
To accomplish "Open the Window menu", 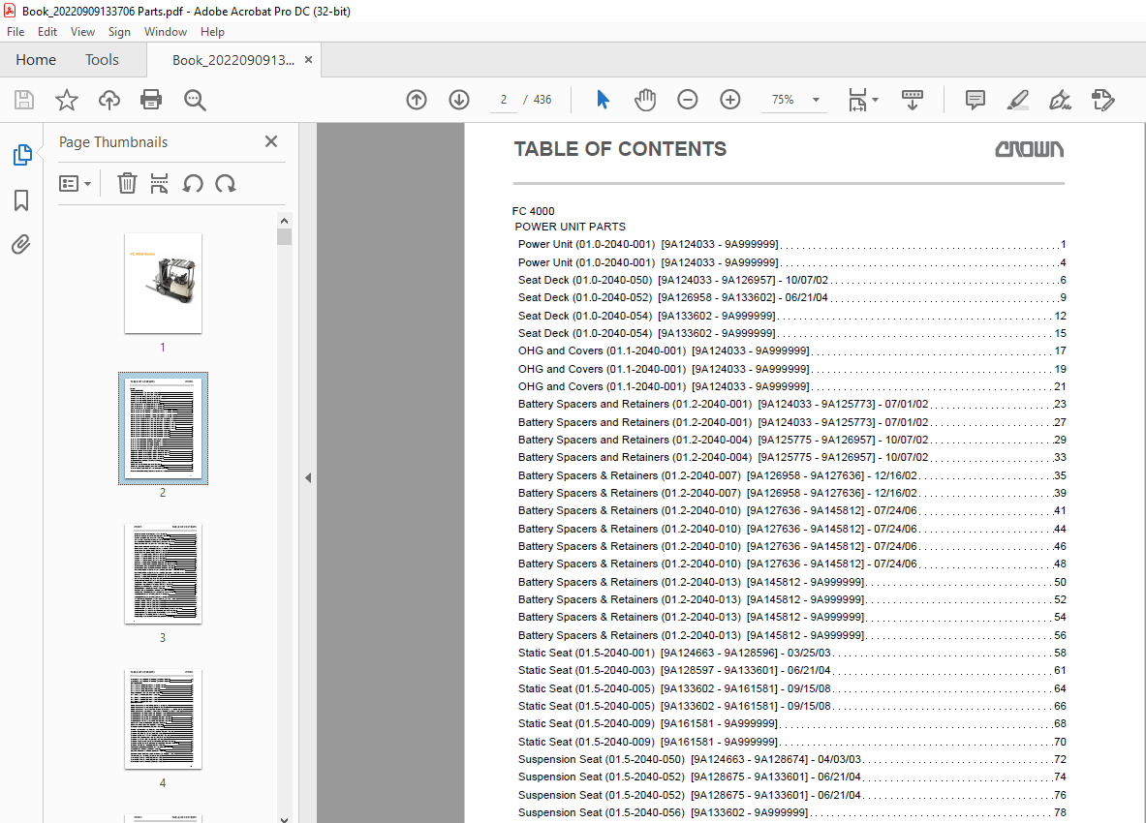I will [x=166, y=32].
